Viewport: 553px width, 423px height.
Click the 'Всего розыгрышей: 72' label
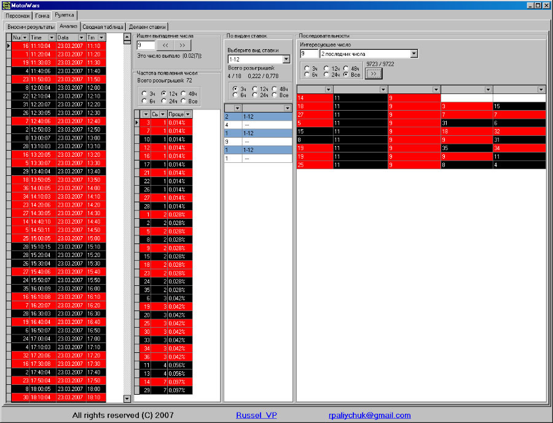click(x=165, y=81)
